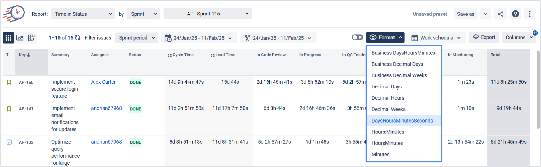
Task: Click the share icon
Action: point(500,14)
